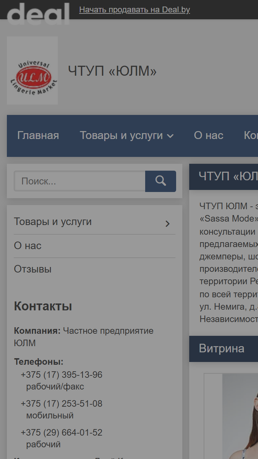Click 'Частное предприятие ЮЛМ' company text
Screen dimensions: 258x459
click(x=84, y=337)
